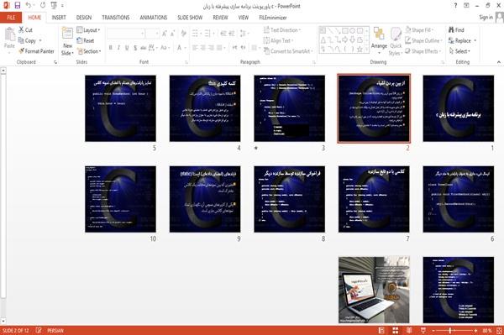Click the Slide Sorter view icon in status bar

[x=396, y=330]
